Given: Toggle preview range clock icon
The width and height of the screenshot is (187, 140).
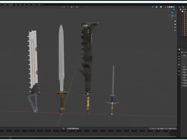Looking at the screenshot, I should [x=158, y=128].
